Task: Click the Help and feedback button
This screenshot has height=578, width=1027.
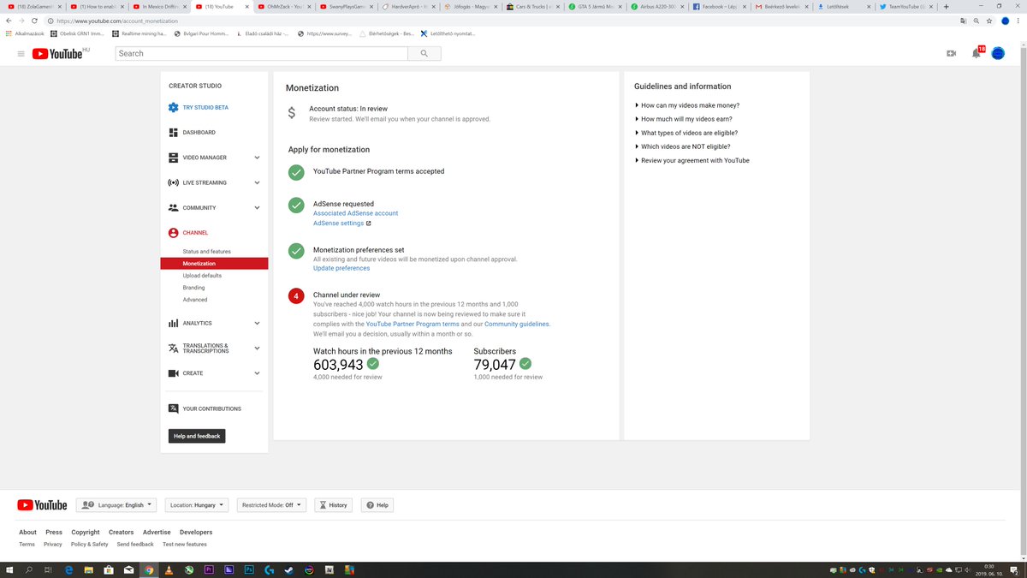Action: click(197, 436)
